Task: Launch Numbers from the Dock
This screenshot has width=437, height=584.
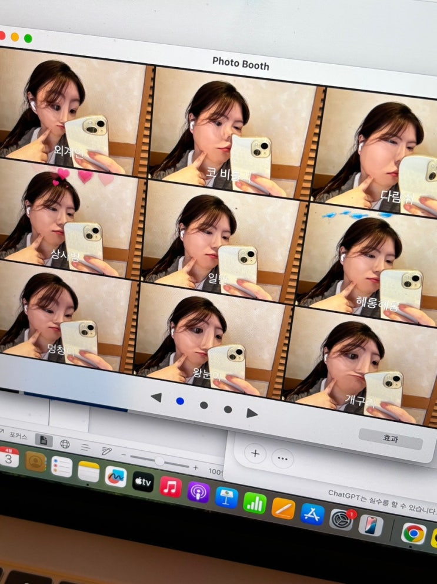Action: [x=255, y=503]
